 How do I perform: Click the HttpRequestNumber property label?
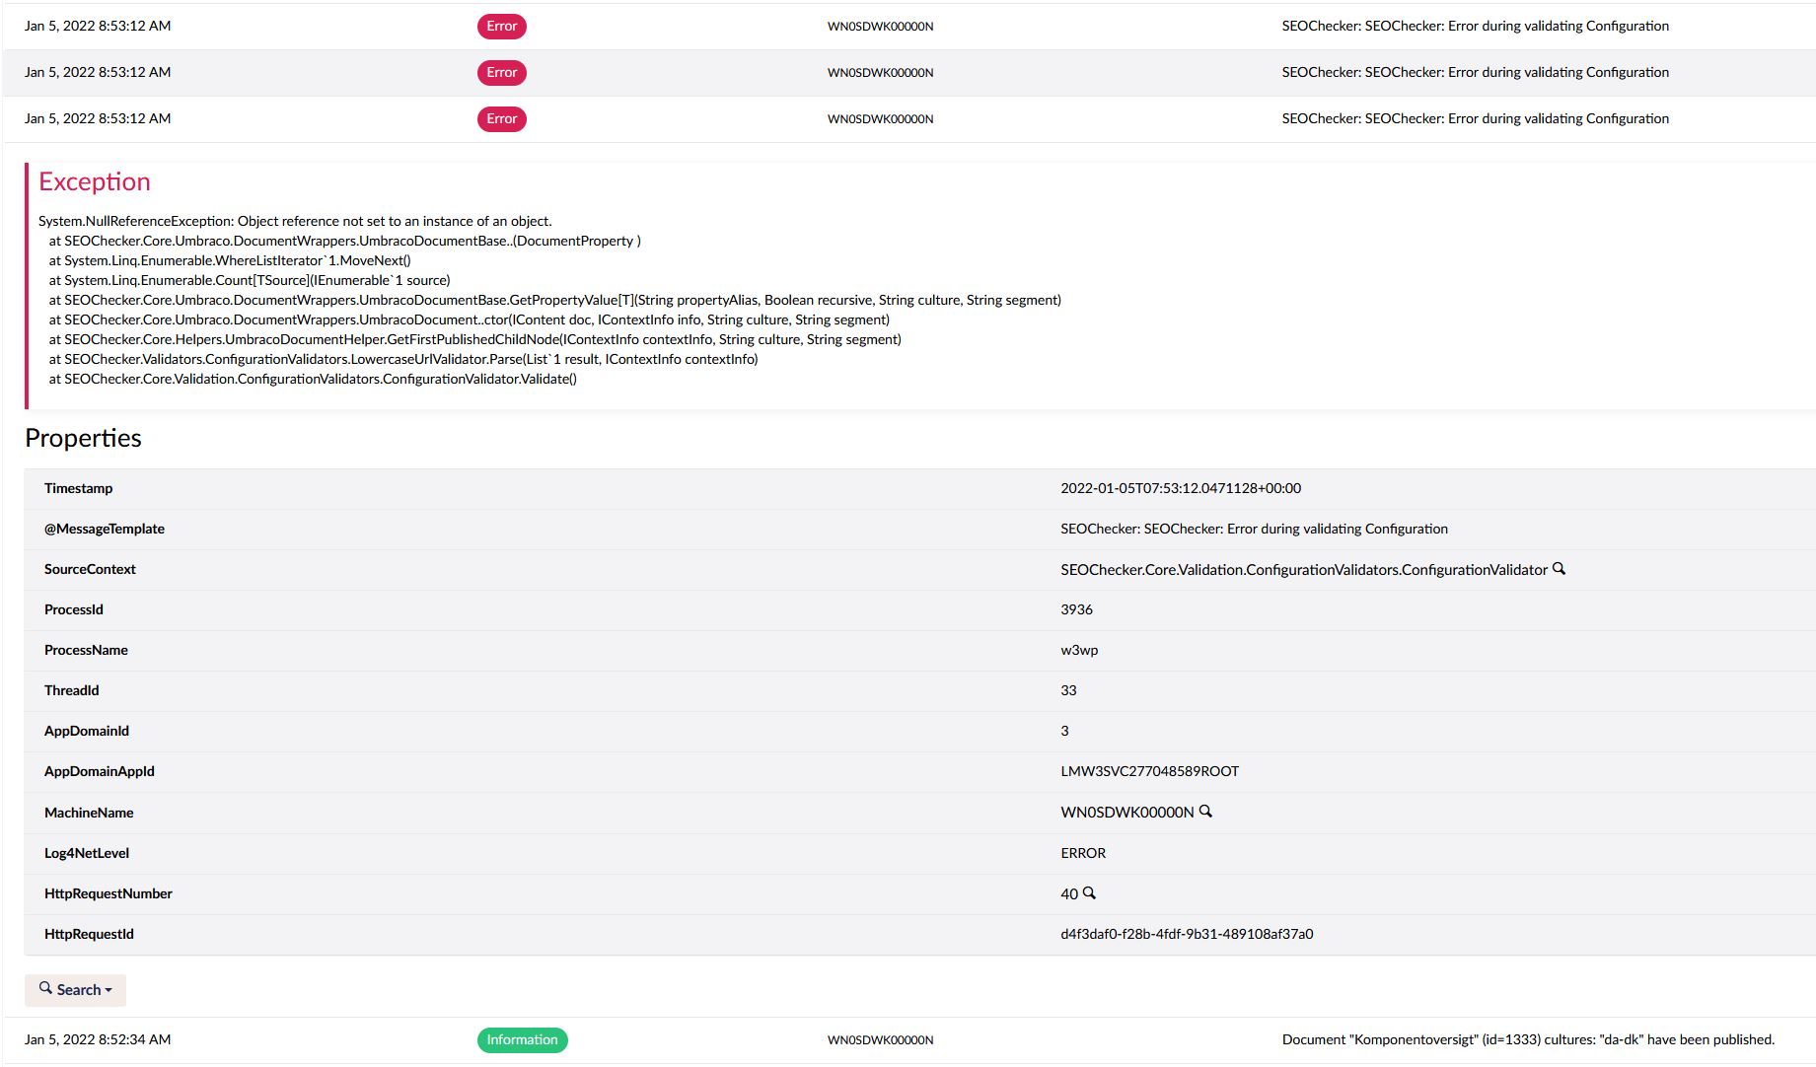[x=109, y=893]
